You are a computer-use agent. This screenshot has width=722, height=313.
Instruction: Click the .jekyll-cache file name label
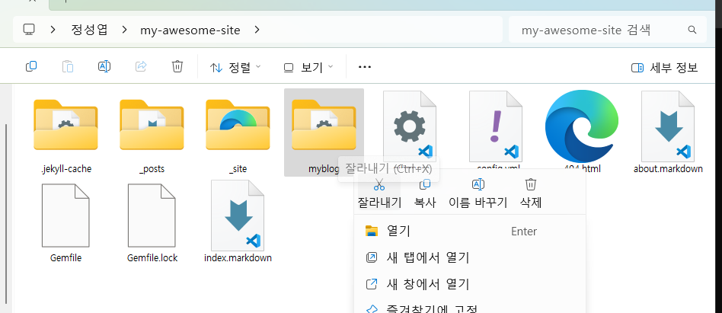pos(65,169)
